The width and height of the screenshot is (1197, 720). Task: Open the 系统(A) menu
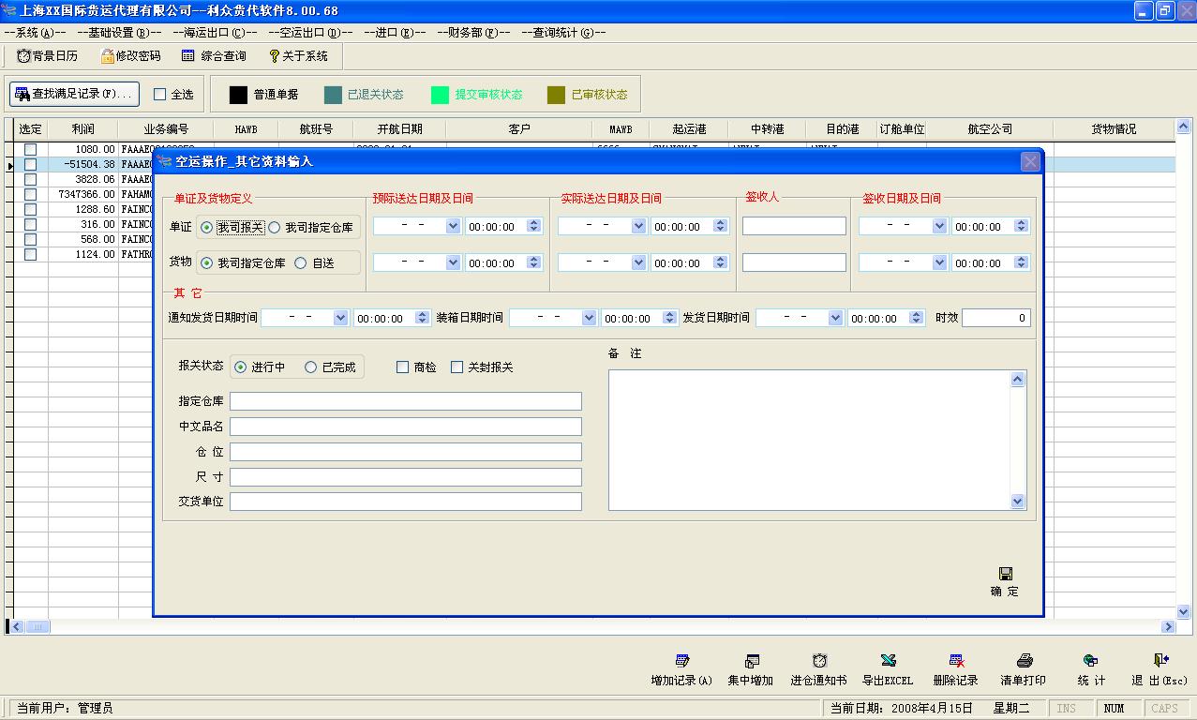coord(35,33)
